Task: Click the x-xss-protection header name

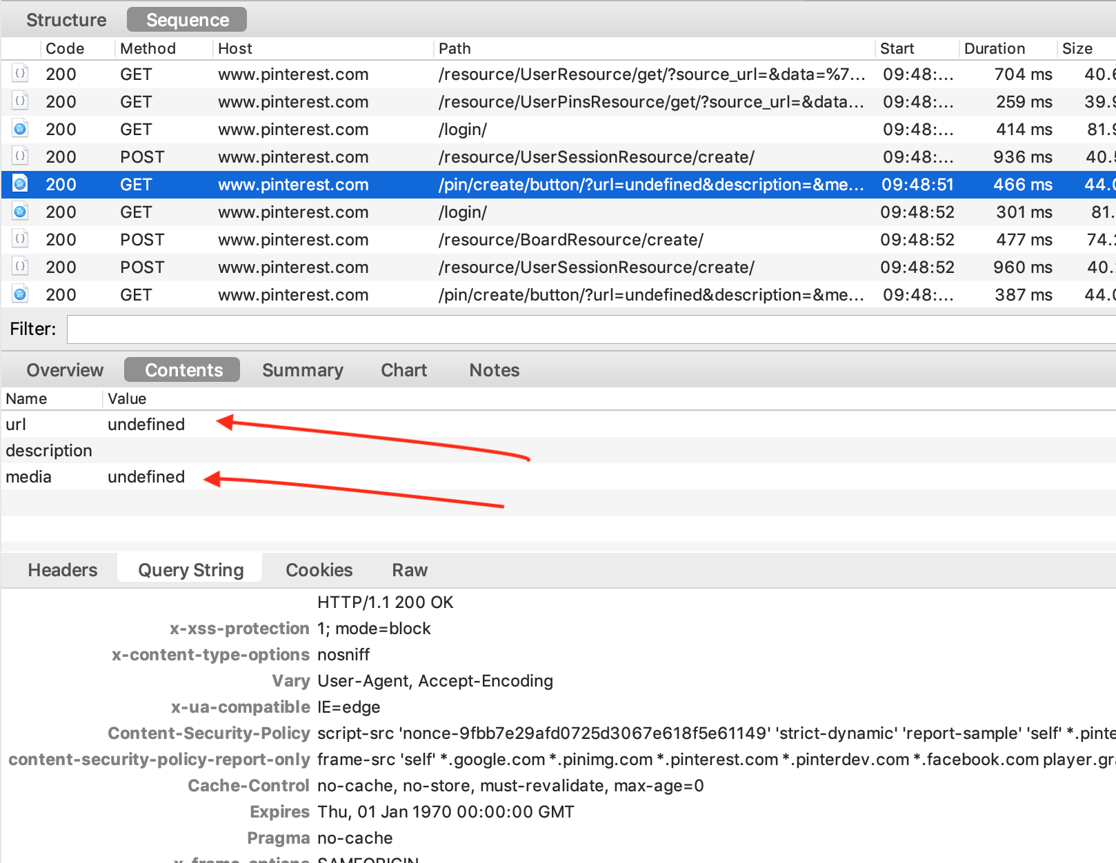Action: (239, 629)
